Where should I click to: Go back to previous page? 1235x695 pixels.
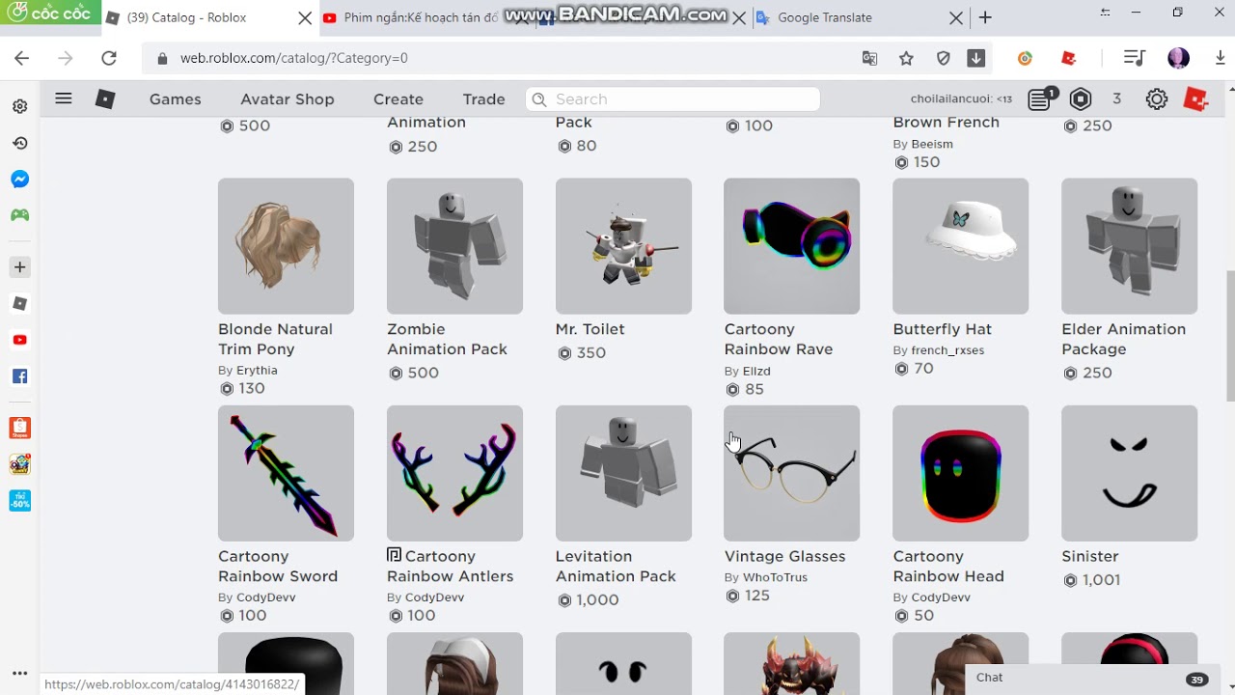[21, 58]
